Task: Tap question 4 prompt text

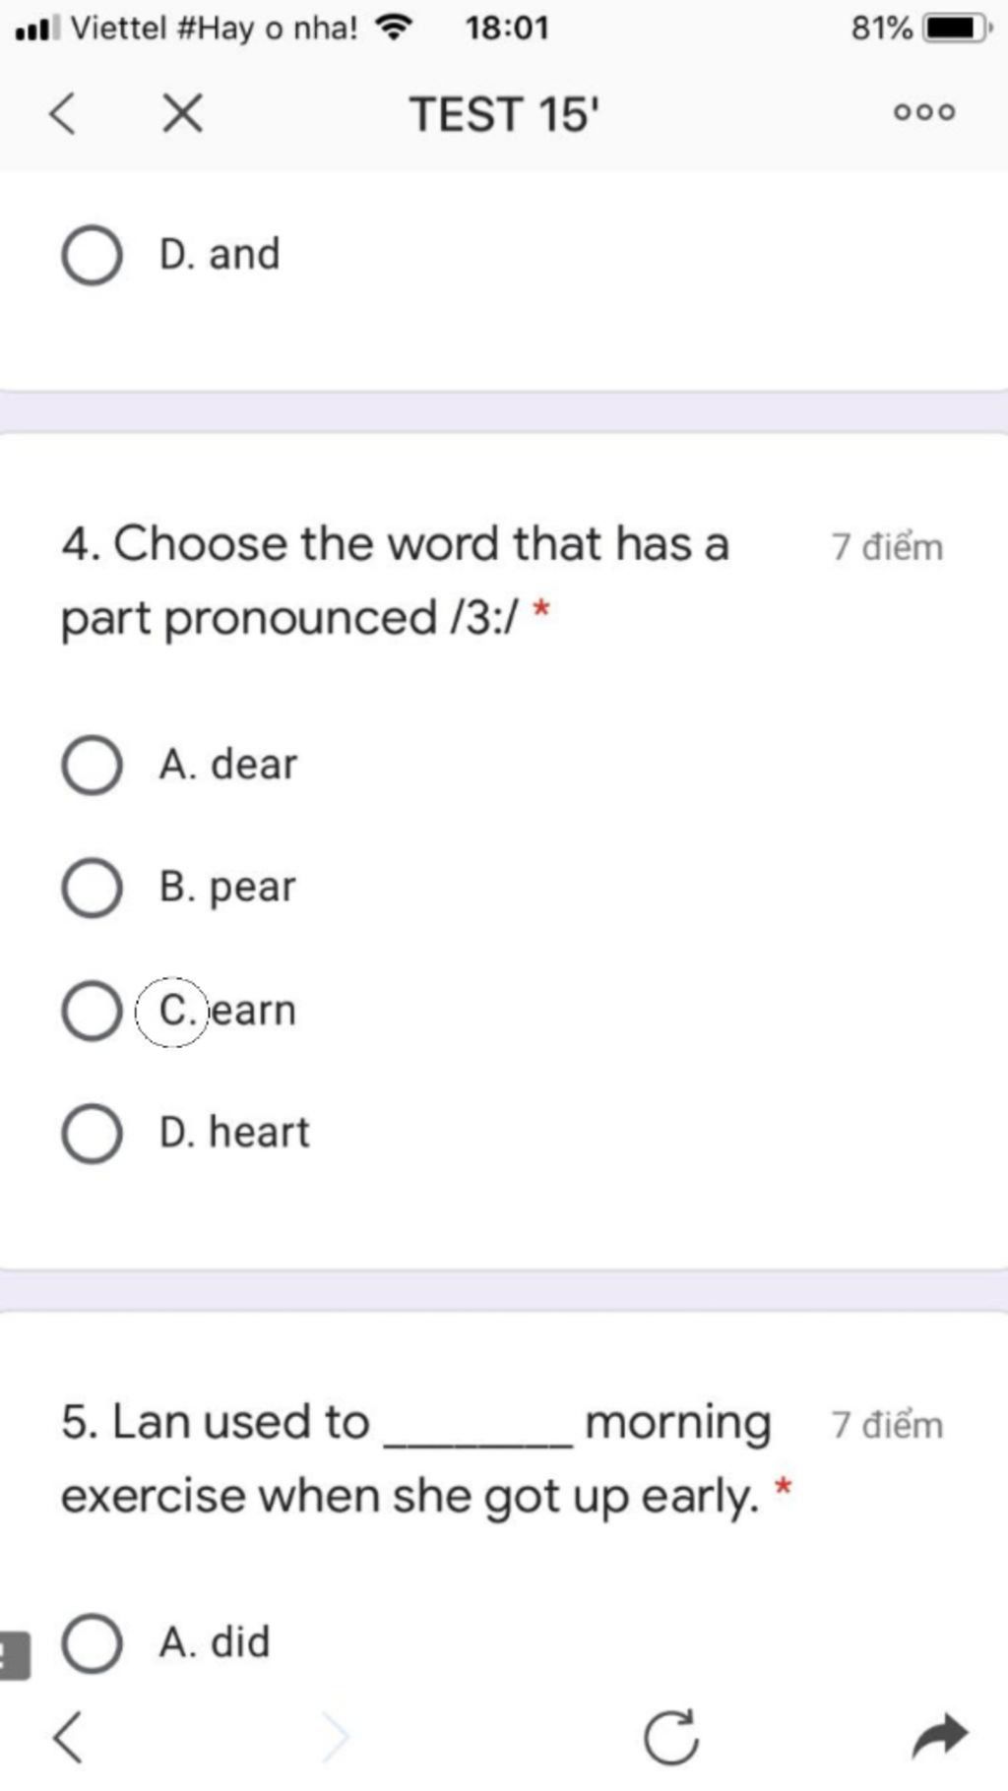Action: click(x=395, y=581)
